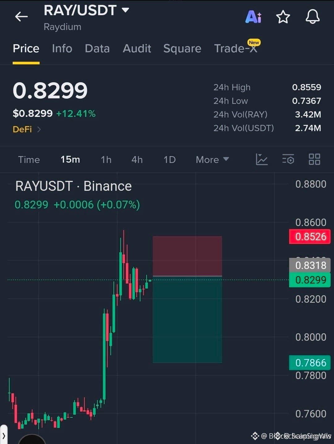Click the 24h Vol(USDT) value 2.74M

(x=308, y=128)
